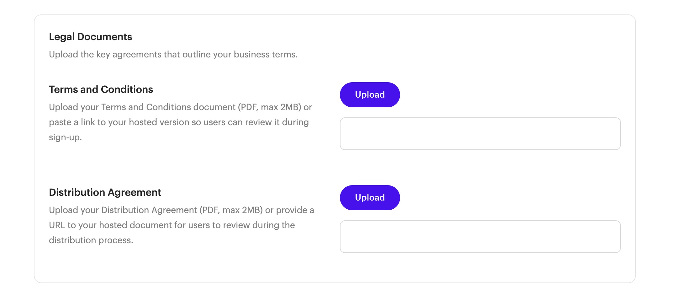The height and width of the screenshot is (290, 676).
Task: Select the Legal Documents heading
Action: [x=90, y=37]
